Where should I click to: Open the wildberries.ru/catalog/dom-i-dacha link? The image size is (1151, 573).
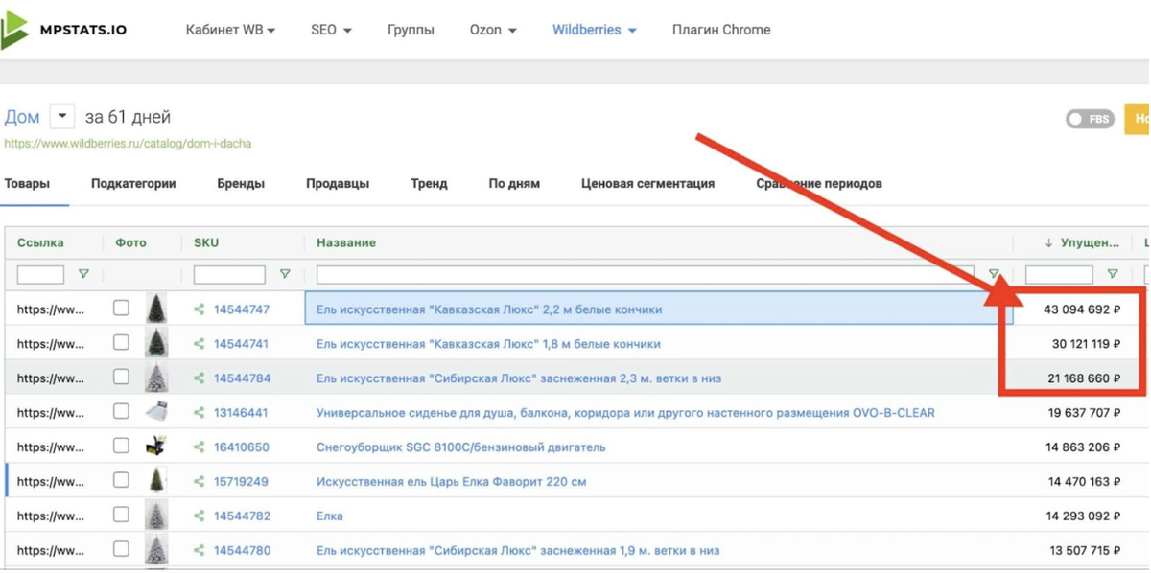(x=128, y=144)
